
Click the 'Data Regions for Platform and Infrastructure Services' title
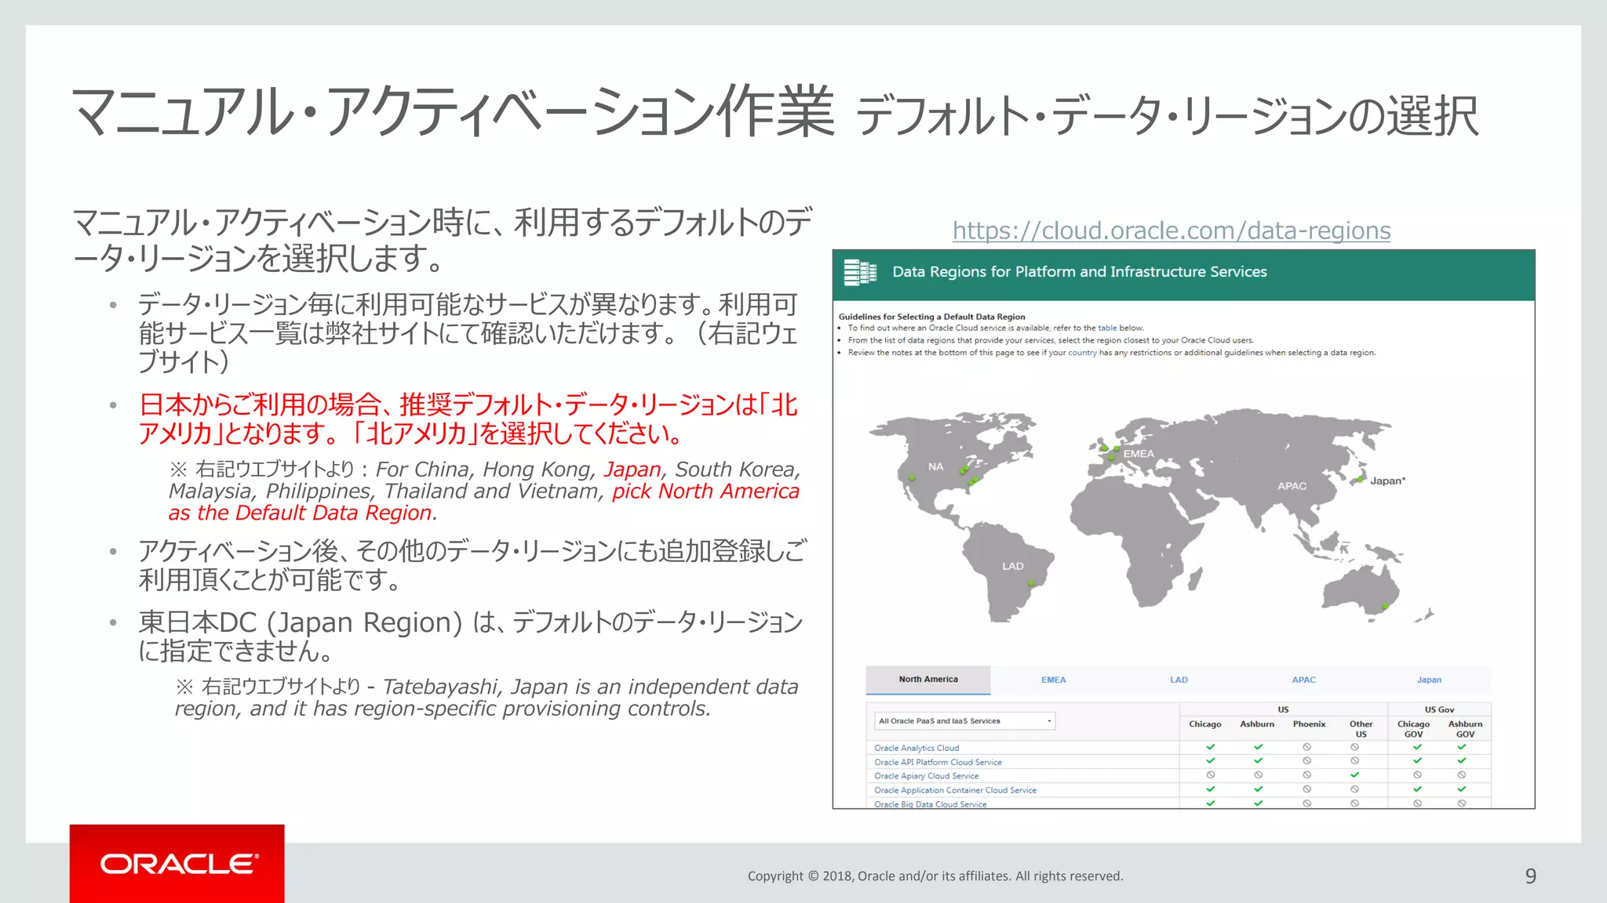click(x=1080, y=272)
